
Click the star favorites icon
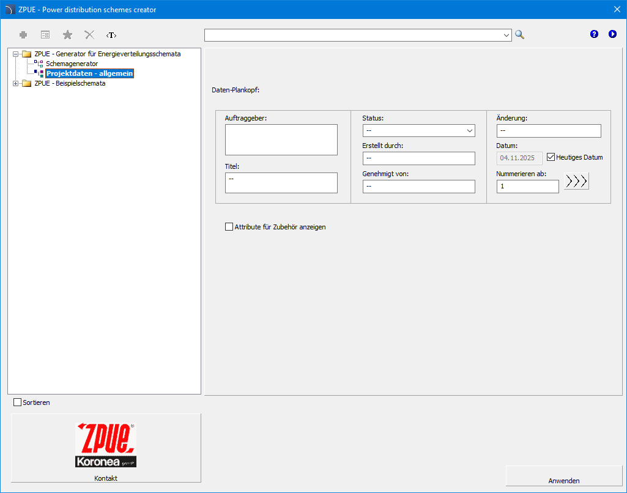click(67, 35)
